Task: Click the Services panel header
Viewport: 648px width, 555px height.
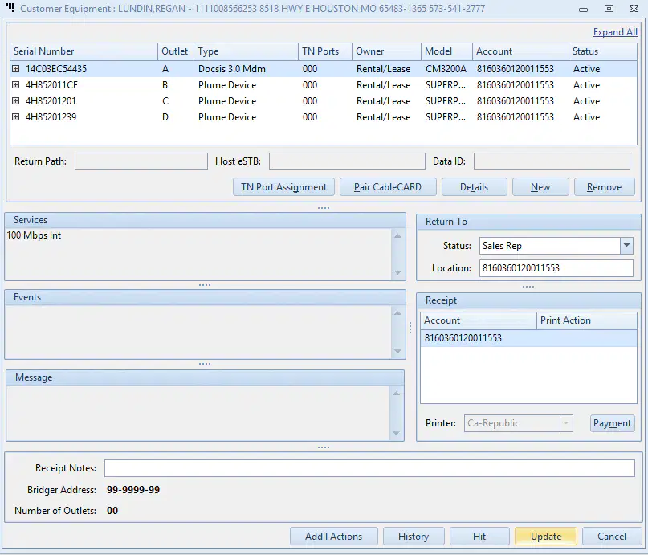Action: coord(205,220)
